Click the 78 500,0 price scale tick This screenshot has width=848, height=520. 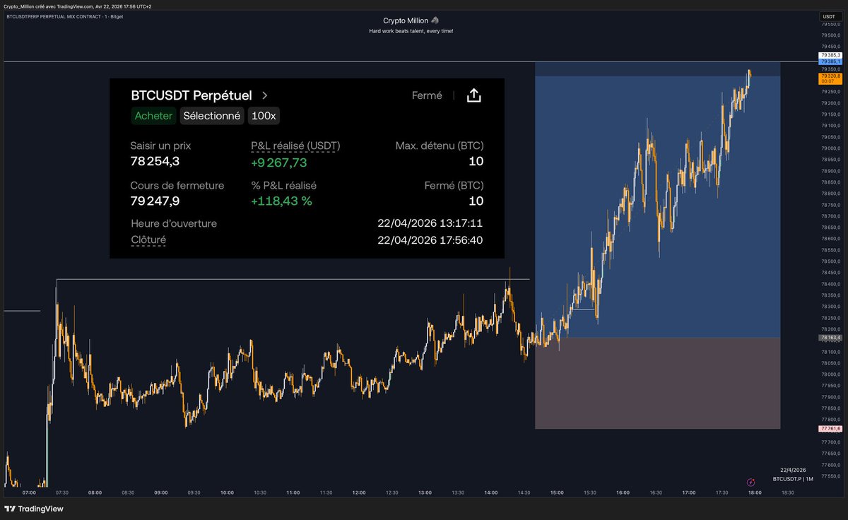pyautogui.click(x=830, y=261)
